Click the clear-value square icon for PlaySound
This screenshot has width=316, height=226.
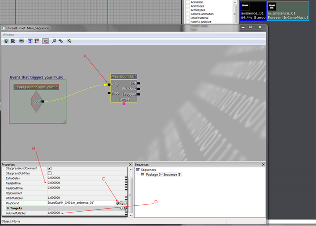[x=125, y=203]
